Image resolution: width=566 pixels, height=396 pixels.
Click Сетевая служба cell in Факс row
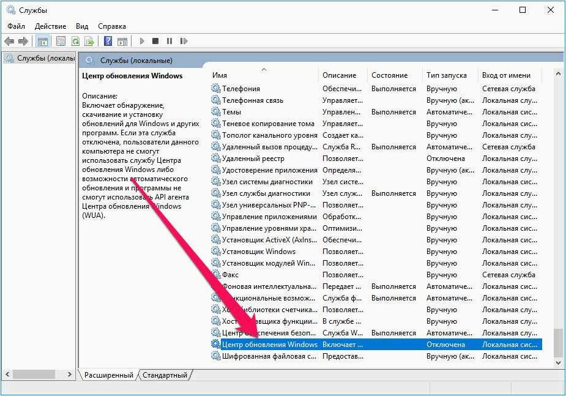point(508,275)
